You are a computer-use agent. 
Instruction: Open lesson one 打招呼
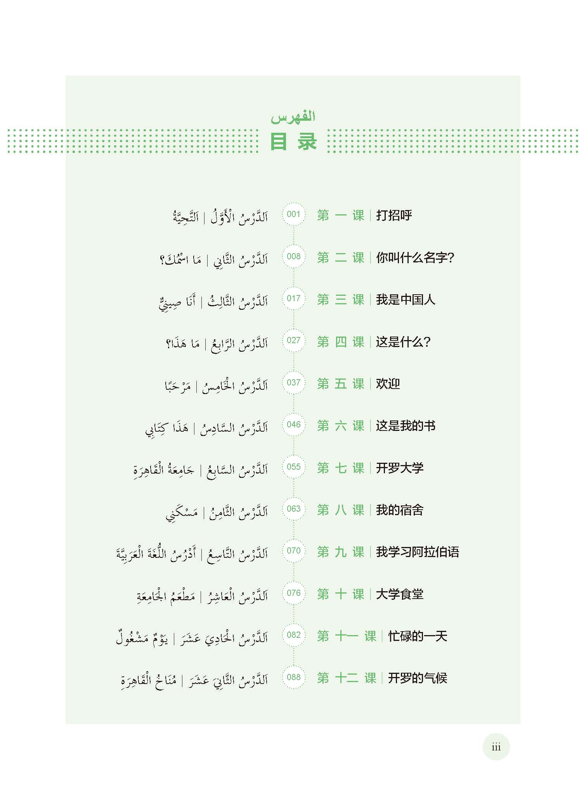pos(394,215)
